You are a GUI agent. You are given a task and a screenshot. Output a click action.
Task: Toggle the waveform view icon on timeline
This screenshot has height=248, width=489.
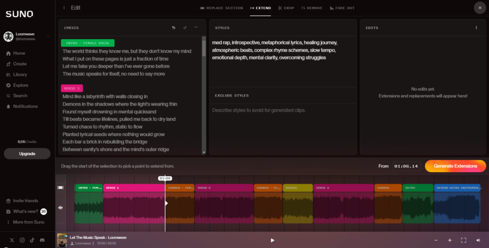pyautogui.click(x=61, y=208)
